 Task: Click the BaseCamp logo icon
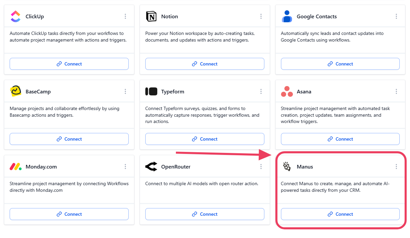point(16,91)
